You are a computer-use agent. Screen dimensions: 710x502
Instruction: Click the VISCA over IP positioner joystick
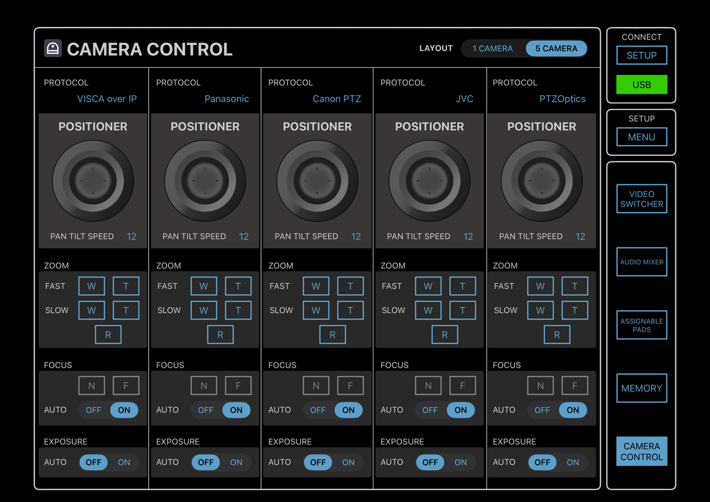(x=93, y=181)
